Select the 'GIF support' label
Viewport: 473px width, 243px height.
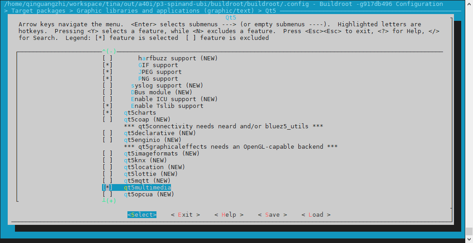158,65
